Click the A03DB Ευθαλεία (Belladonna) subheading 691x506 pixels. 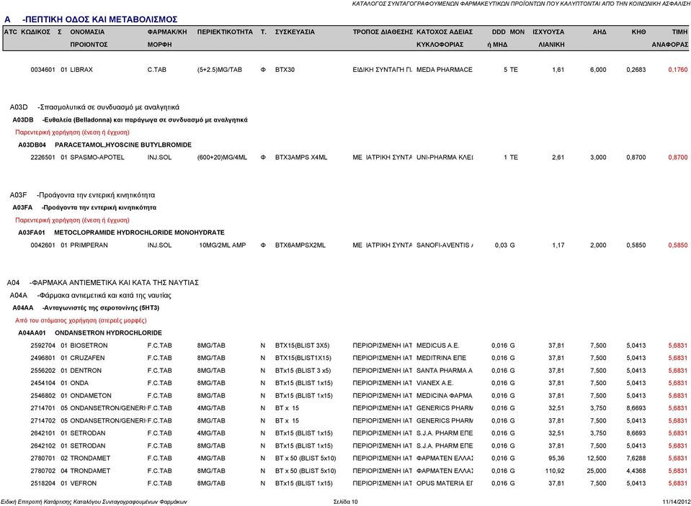(130, 119)
